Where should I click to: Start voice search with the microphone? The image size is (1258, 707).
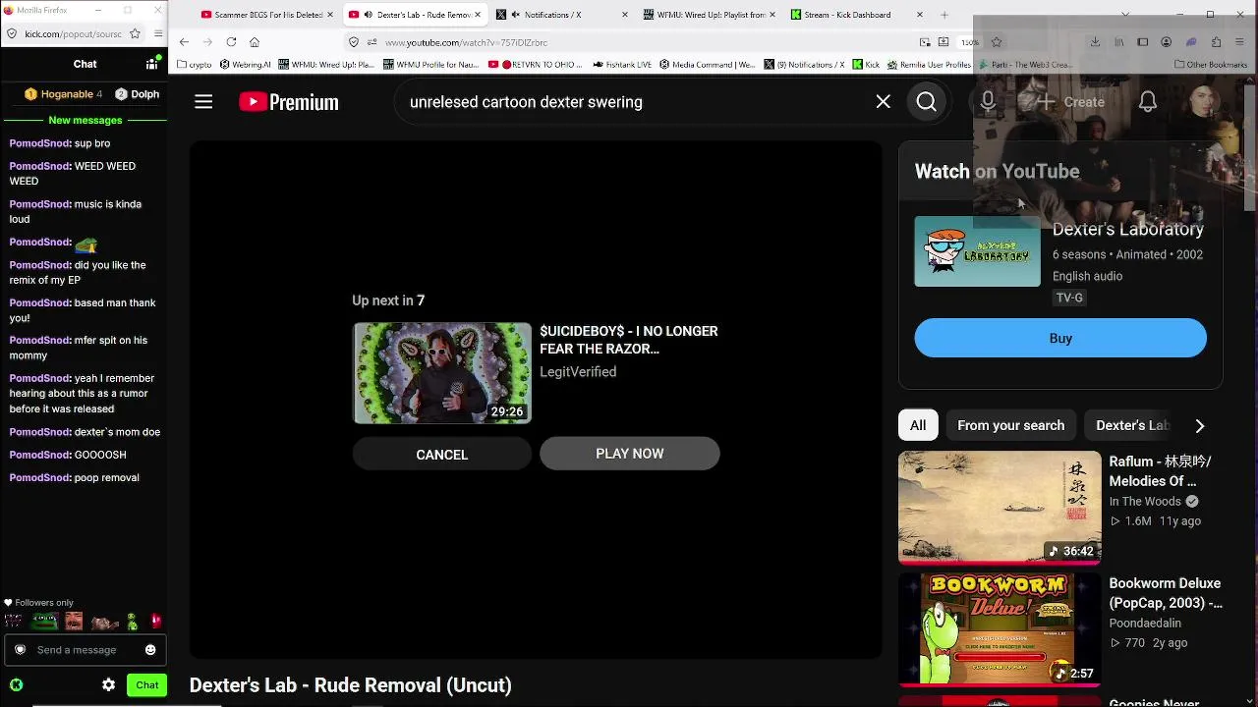(x=988, y=102)
